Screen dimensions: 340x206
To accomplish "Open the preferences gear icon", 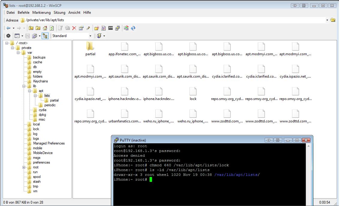I will 8,36.
